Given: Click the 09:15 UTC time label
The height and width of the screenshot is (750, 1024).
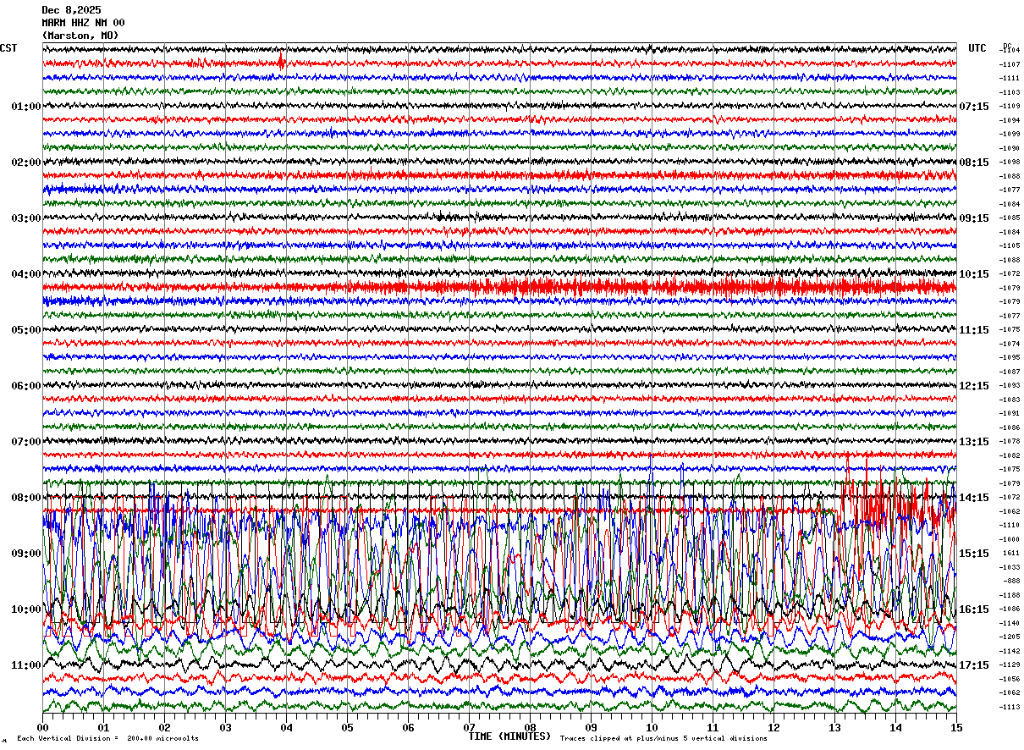Looking at the screenshot, I should click(974, 218).
